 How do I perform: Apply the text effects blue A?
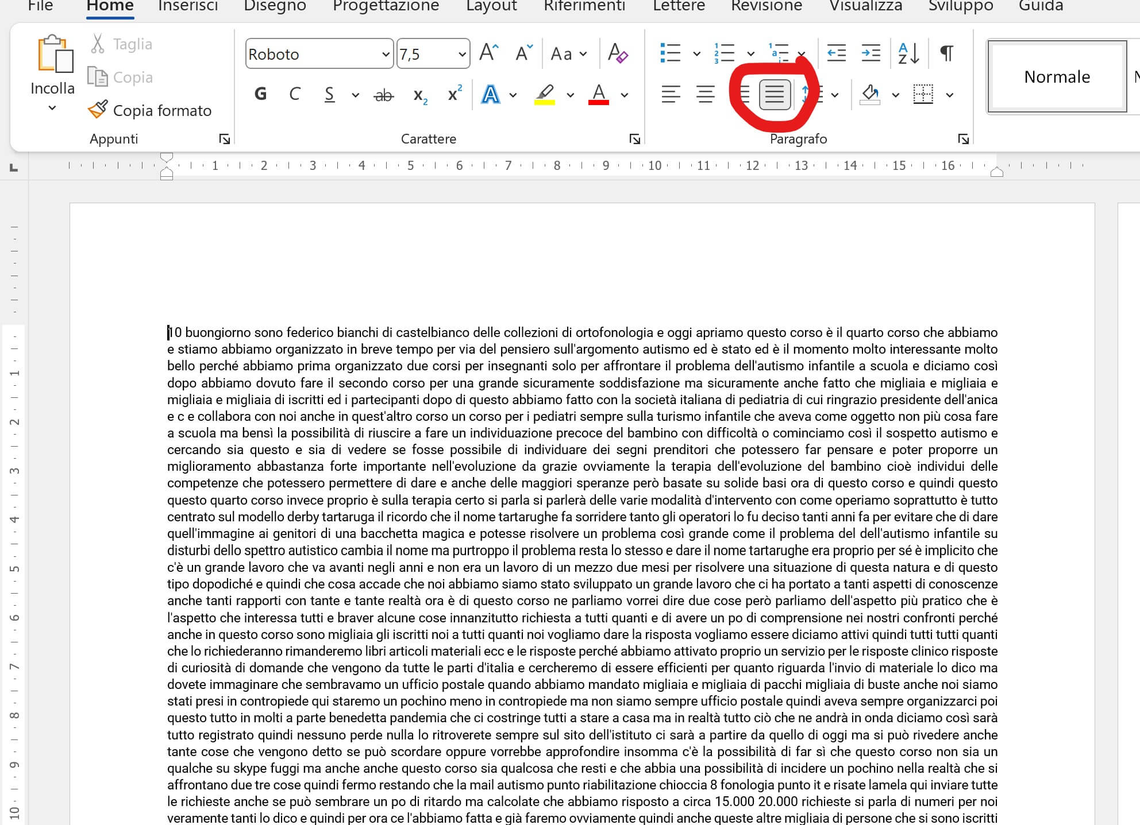[490, 95]
